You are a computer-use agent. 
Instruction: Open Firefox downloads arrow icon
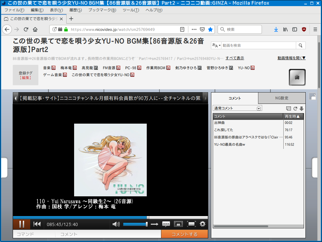click(276, 29)
